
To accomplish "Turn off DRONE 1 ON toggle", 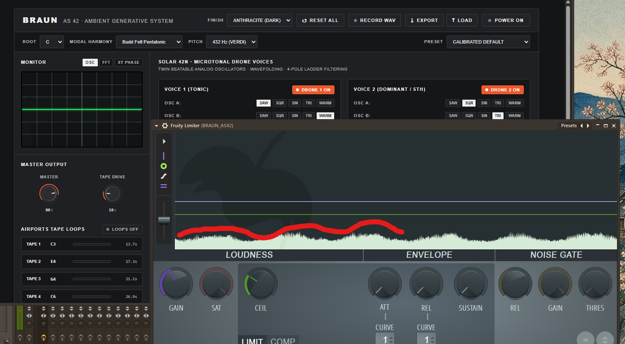I will [313, 90].
